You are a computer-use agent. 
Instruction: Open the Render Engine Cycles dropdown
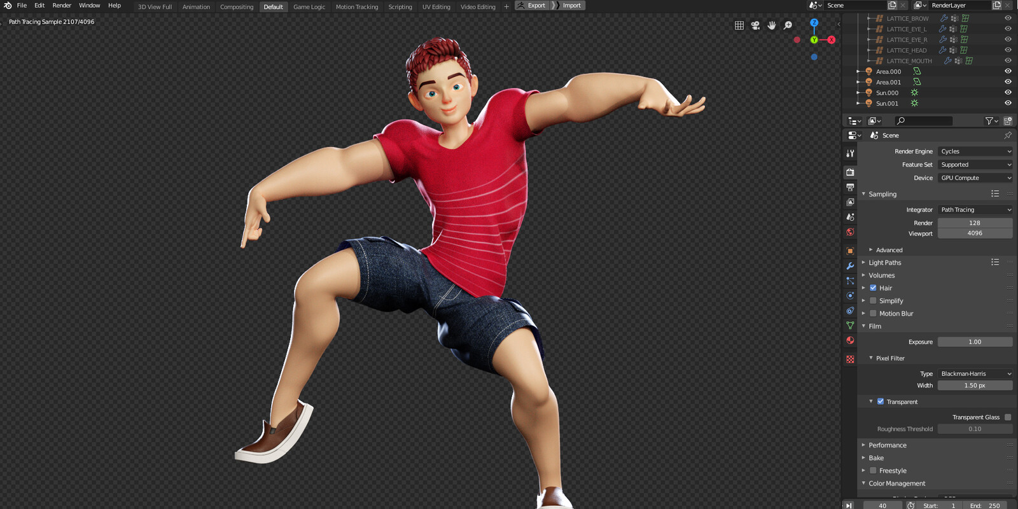[x=975, y=151]
